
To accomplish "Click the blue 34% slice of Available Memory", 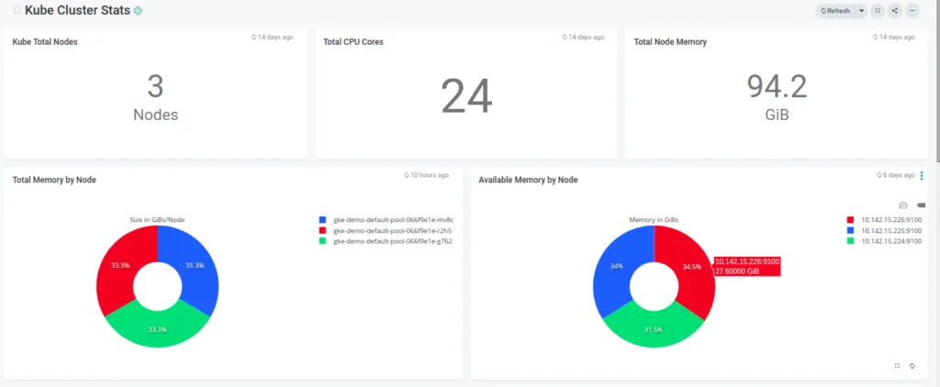I will click(613, 269).
